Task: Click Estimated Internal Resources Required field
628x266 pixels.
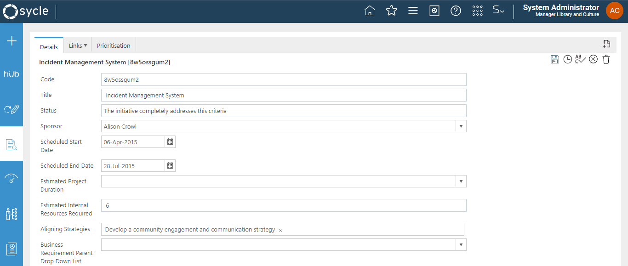Action: click(284, 205)
